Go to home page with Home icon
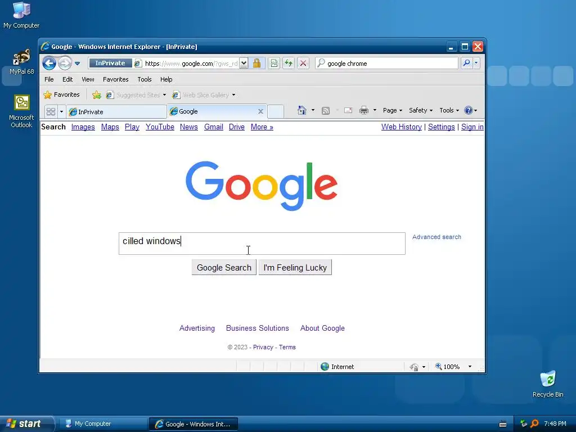The width and height of the screenshot is (576, 432). click(302, 110)
